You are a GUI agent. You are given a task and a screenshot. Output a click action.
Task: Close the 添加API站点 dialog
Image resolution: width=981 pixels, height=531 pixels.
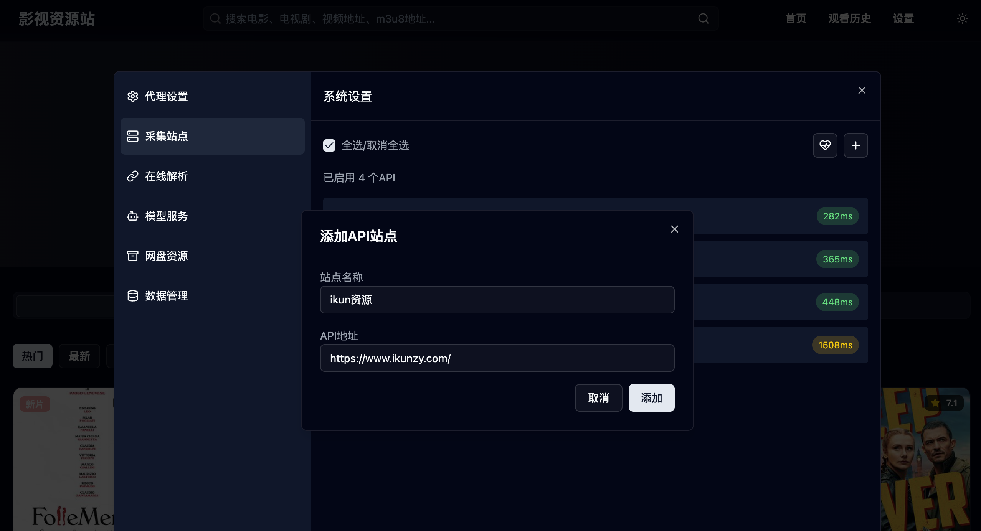tap(675, 229)
